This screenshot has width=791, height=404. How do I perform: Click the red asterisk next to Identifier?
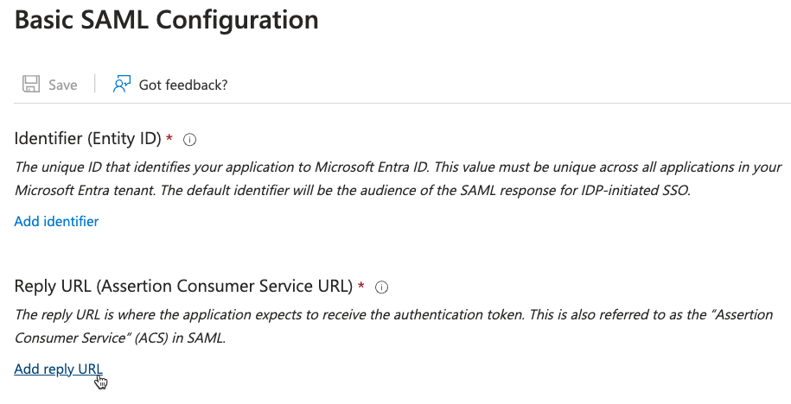tap(169, 138)
